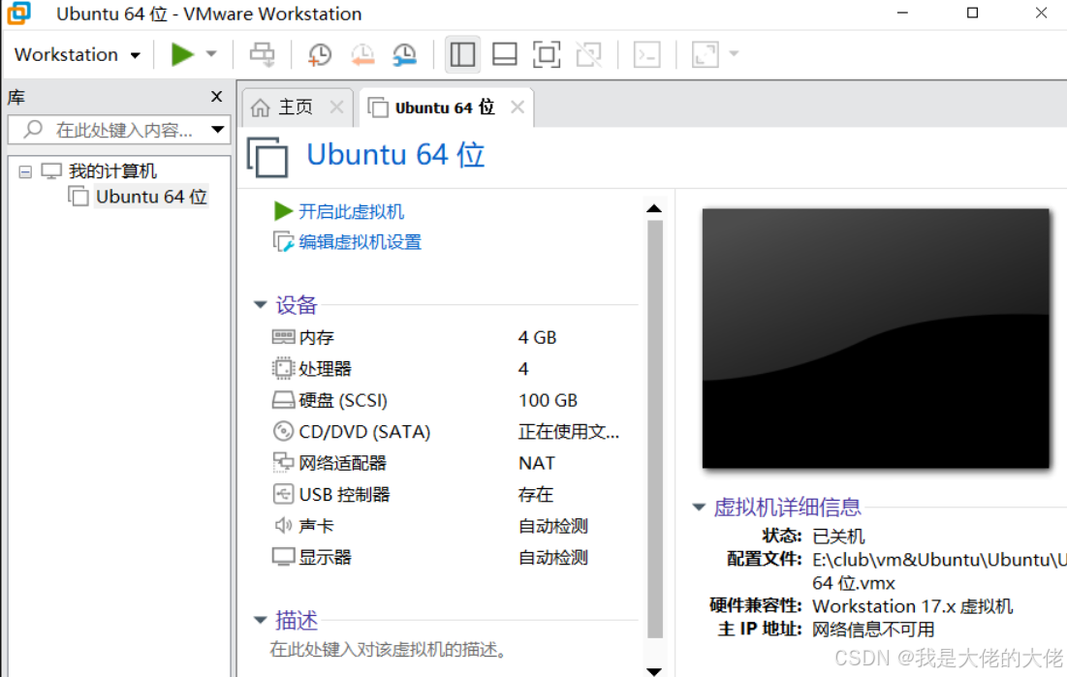The image size is (1067, 677).
Task: Collapse the 描述 section
Action: pyautogui.click(x=260, y=620)
